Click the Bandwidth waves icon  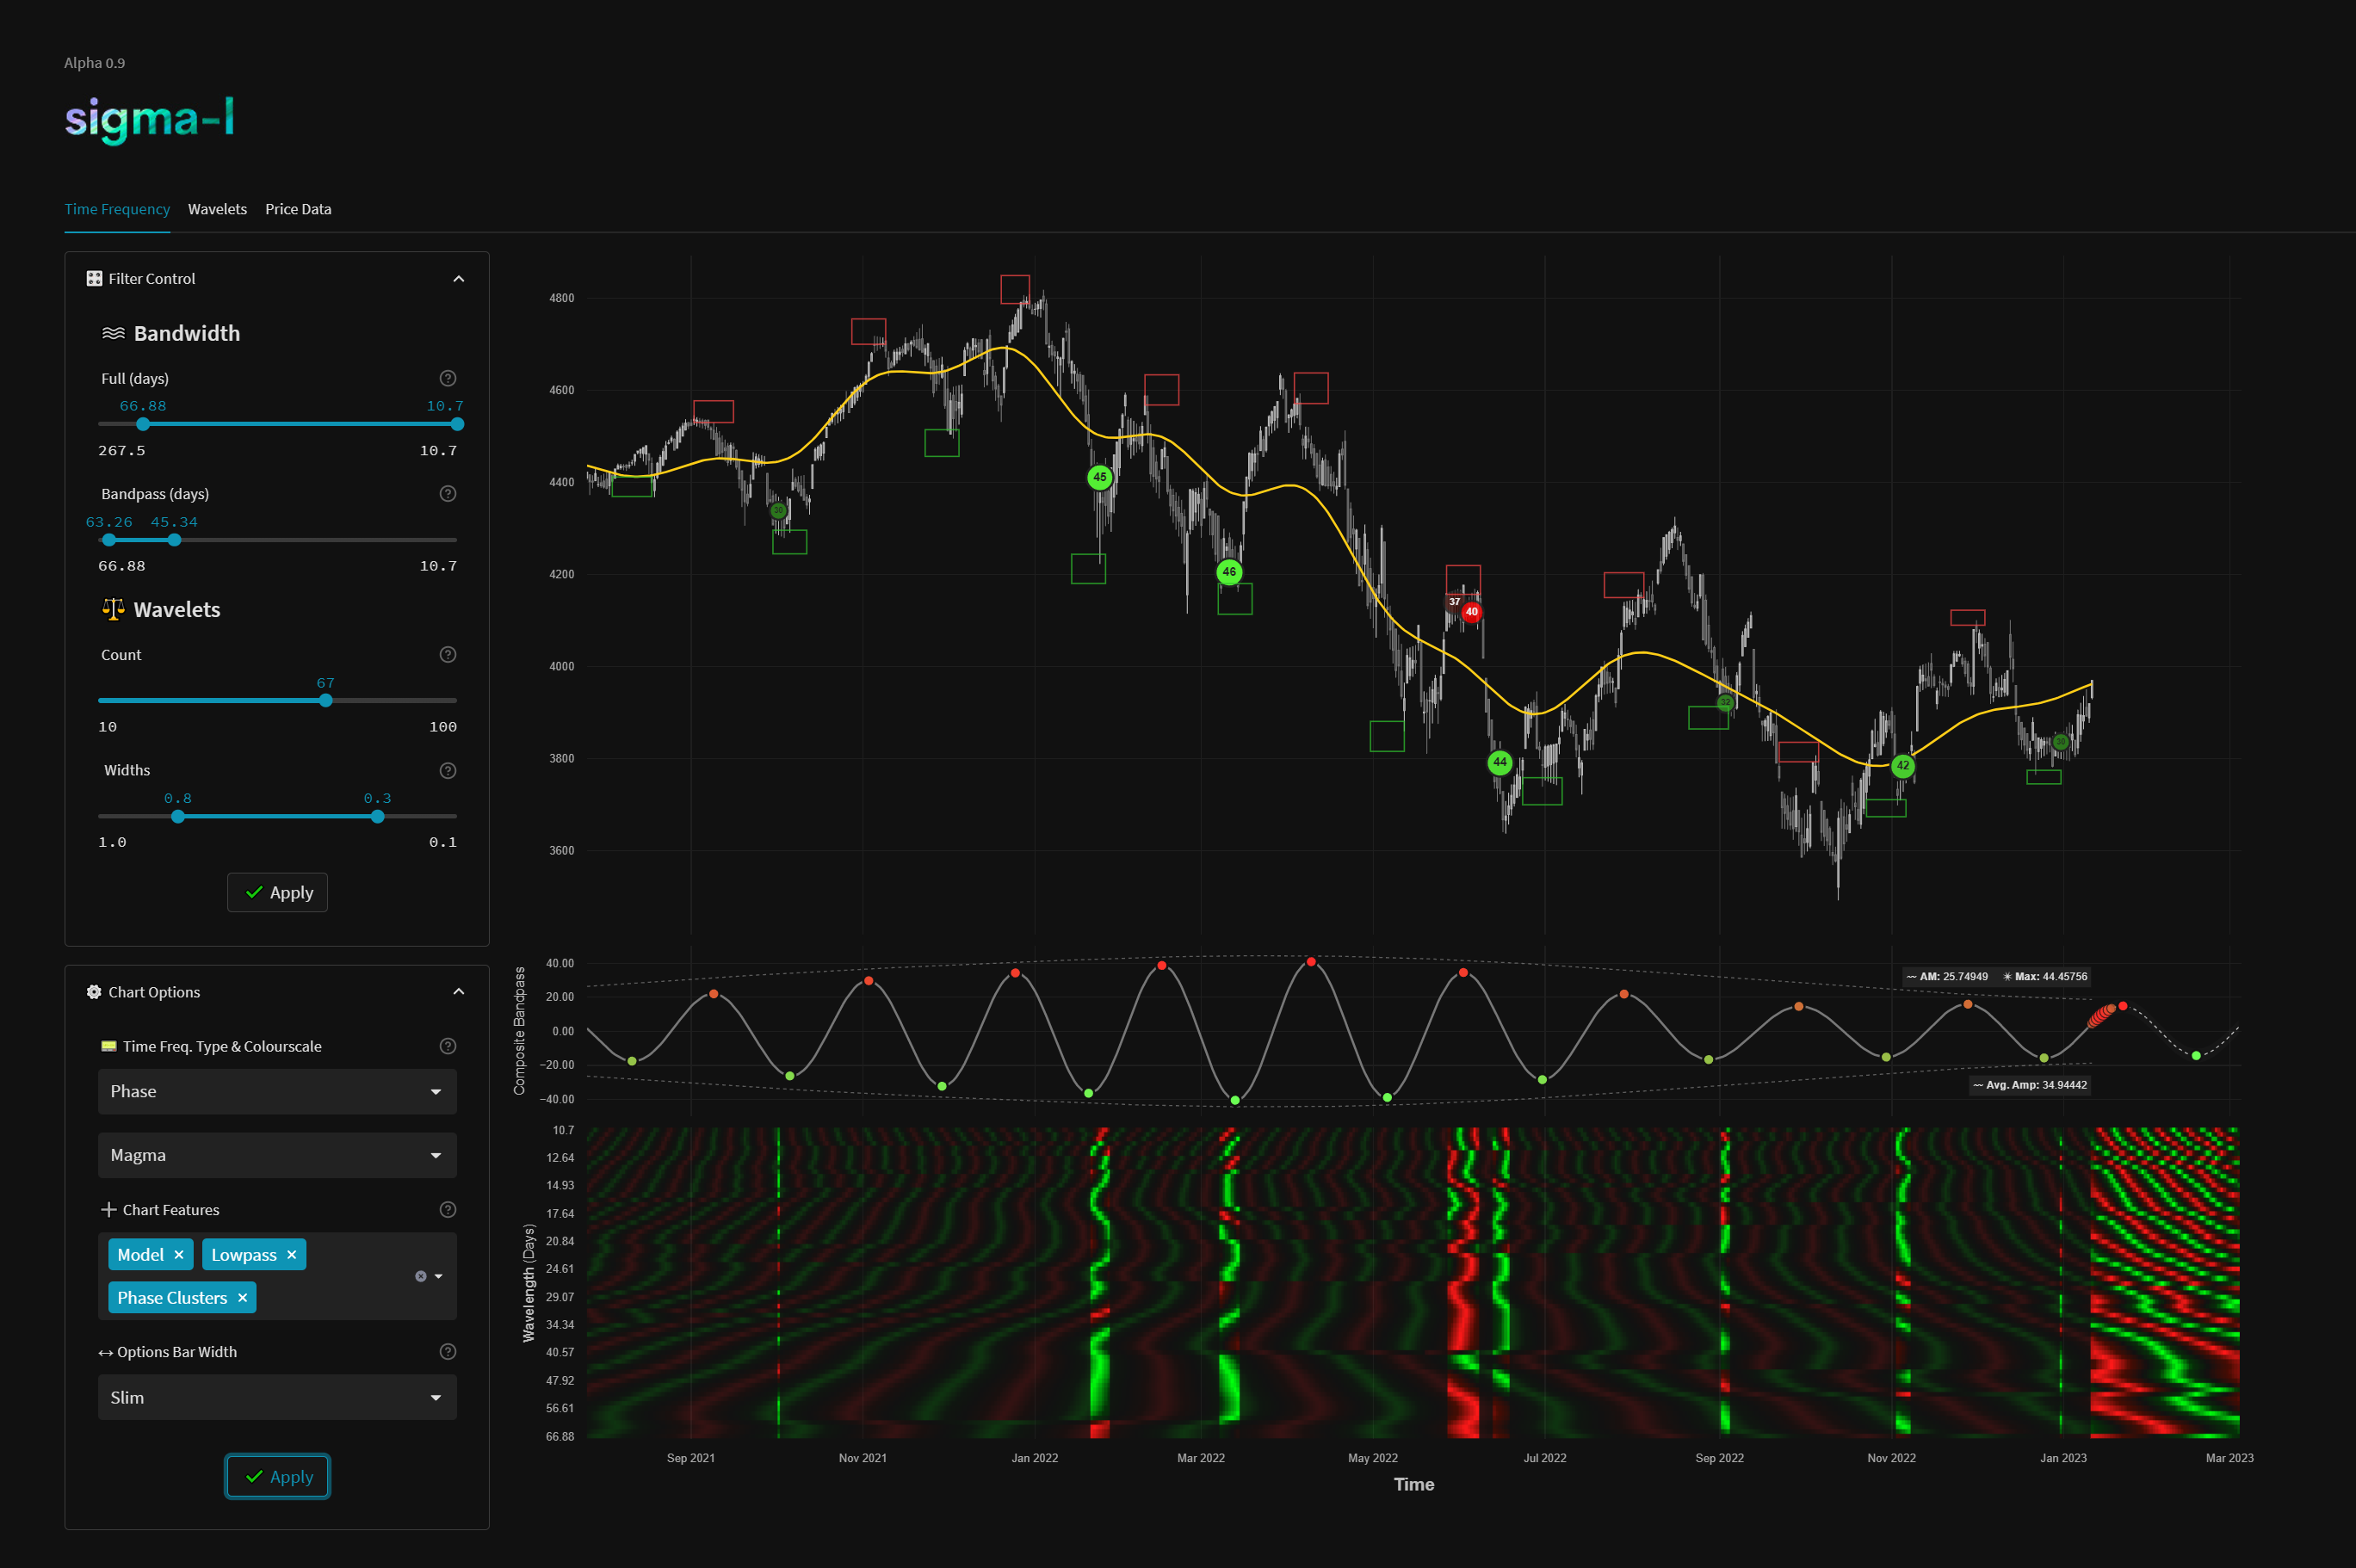tap(113, 333)
